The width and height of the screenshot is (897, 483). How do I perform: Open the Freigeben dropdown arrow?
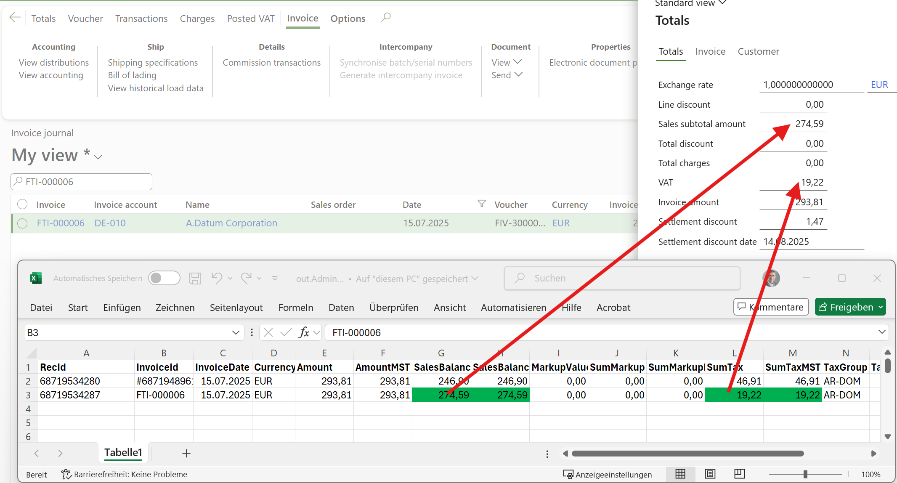[x=881, y=307]
